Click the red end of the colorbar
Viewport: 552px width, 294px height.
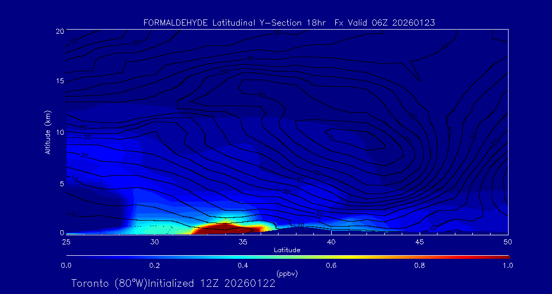point(503,256)
